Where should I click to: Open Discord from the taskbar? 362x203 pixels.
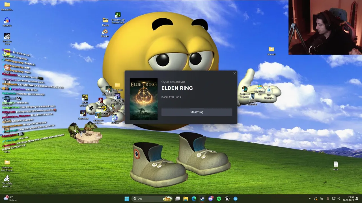click(210, 199)
